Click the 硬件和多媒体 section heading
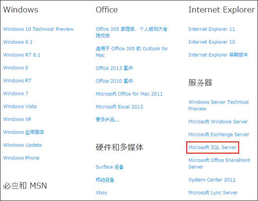This screenshot has height=201, width=258. click(x=120, y=147)
